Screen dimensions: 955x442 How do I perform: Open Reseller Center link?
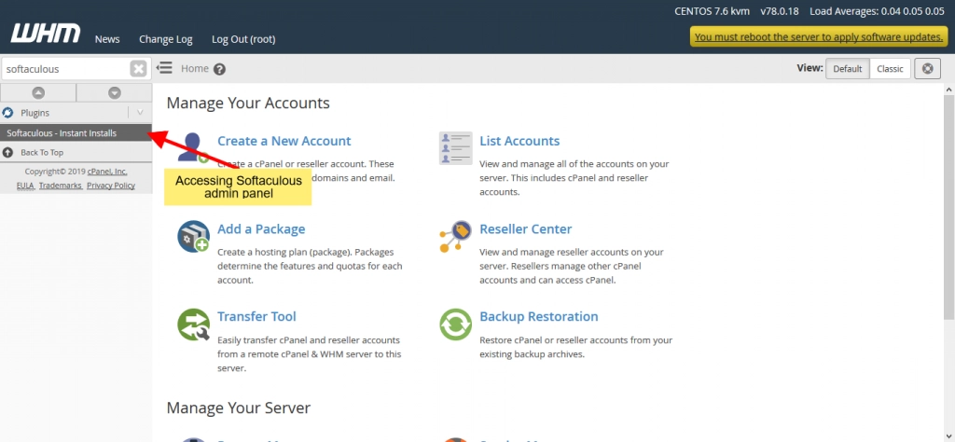point(526,228)
